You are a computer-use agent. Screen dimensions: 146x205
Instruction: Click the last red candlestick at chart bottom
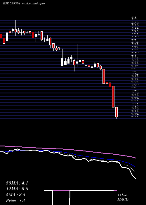click(x=117, y=112)
